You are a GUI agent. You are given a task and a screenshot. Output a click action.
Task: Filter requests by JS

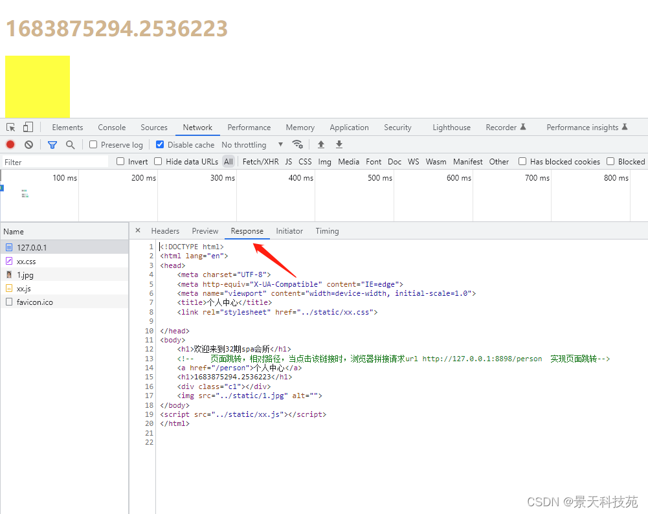[289, 162]
